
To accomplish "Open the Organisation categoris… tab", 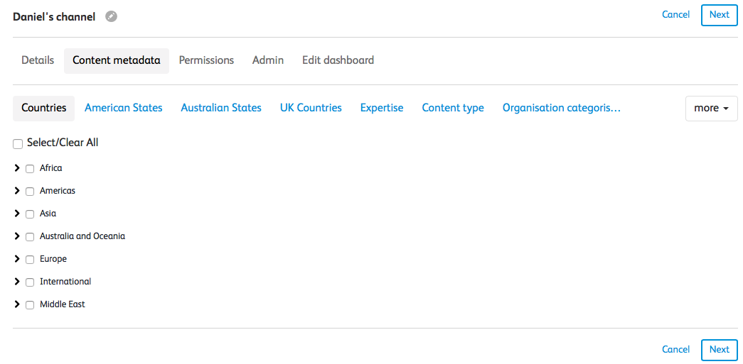I will pos(562,108).
